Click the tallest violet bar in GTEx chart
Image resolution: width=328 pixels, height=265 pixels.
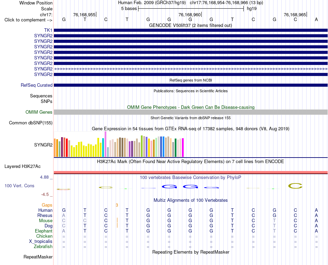(105, 144)
